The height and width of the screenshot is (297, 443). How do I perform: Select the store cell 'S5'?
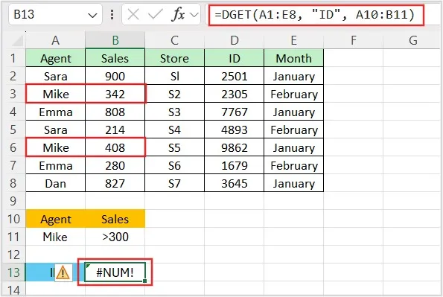[175, 147]
